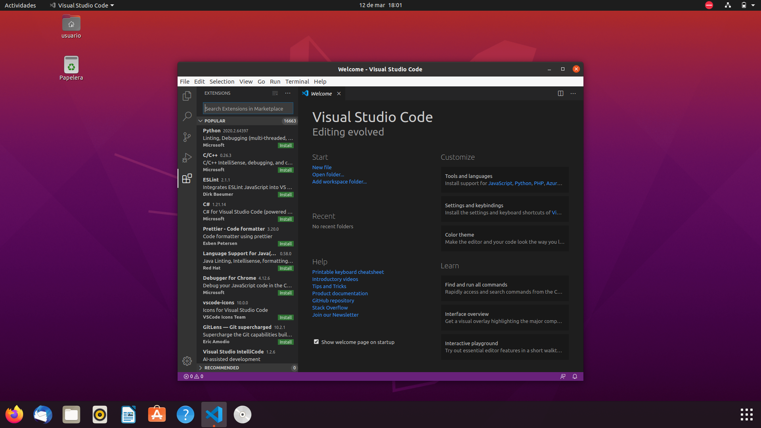
Task: Open the Search view in activity bar
Action: point(187,117)
